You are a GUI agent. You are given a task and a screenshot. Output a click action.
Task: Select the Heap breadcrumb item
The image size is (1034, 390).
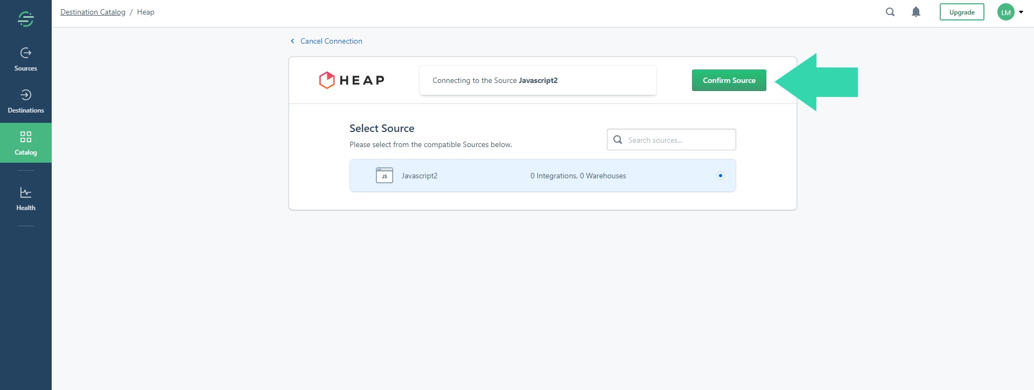pyautogui.click(x=145, y=11)
